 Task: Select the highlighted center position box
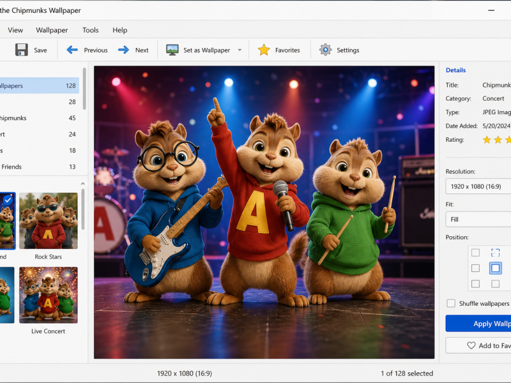coord(496,268)
